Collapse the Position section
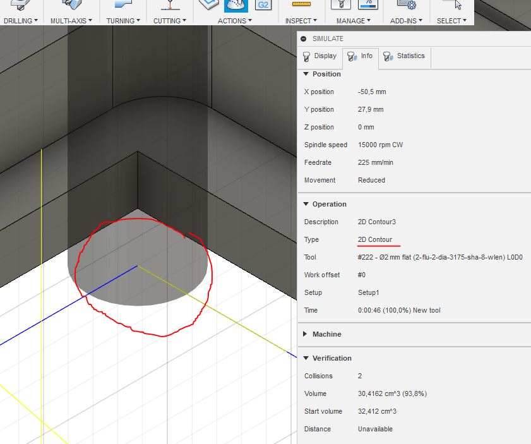531x444 pixels. click(x=306, y=74)
